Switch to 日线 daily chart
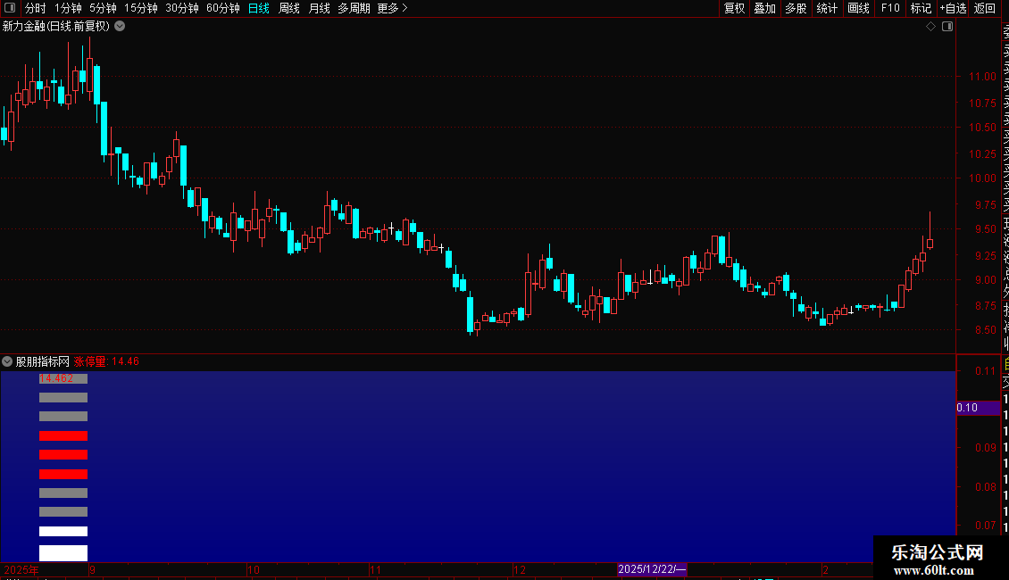 [259, 8]
